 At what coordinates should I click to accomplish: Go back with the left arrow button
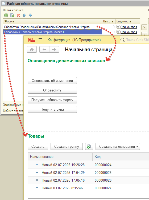click(44, 50)
